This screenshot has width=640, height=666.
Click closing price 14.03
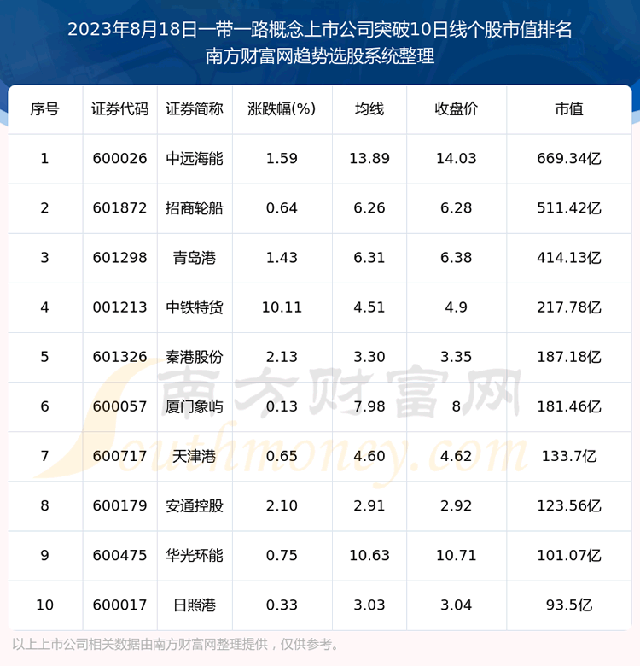457,159
